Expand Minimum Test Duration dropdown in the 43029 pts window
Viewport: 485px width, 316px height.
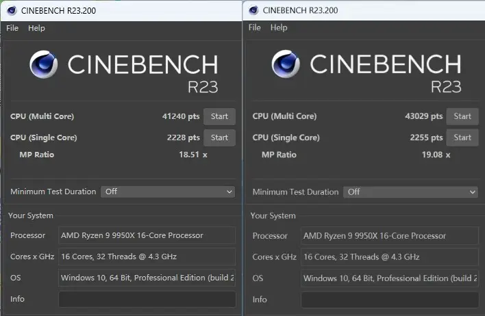tap(410, 192)
